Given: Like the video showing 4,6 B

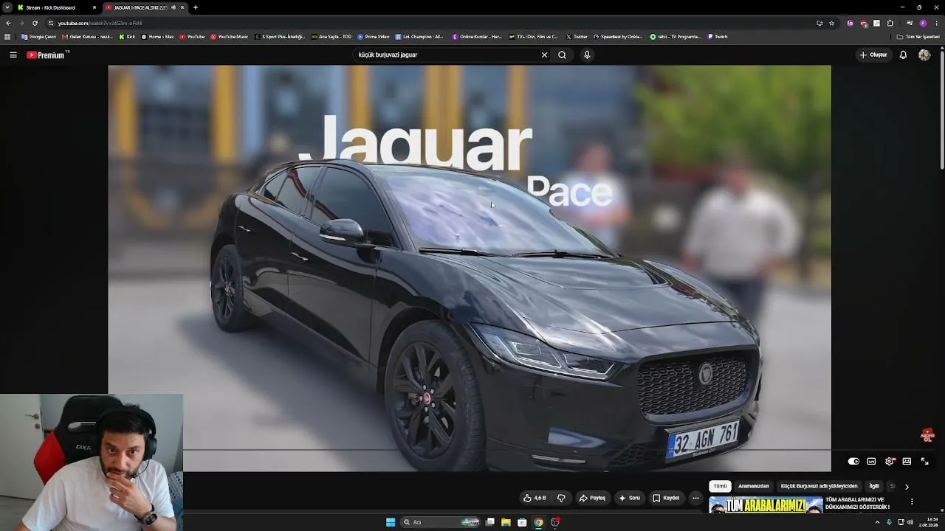Looking at the screenshot, I should coord(535,498).
